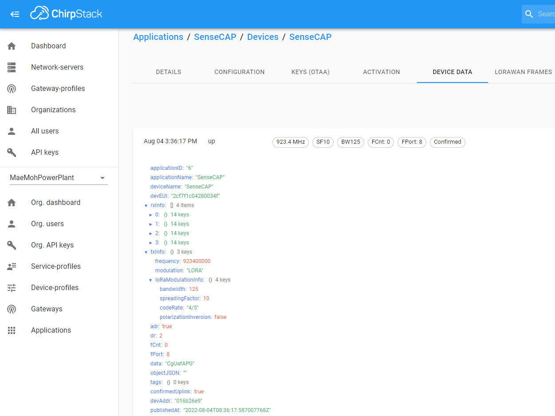555x416 pixels.
Task: Collapse the loRaModulationInfo object
Action: [x=151, y=280]
